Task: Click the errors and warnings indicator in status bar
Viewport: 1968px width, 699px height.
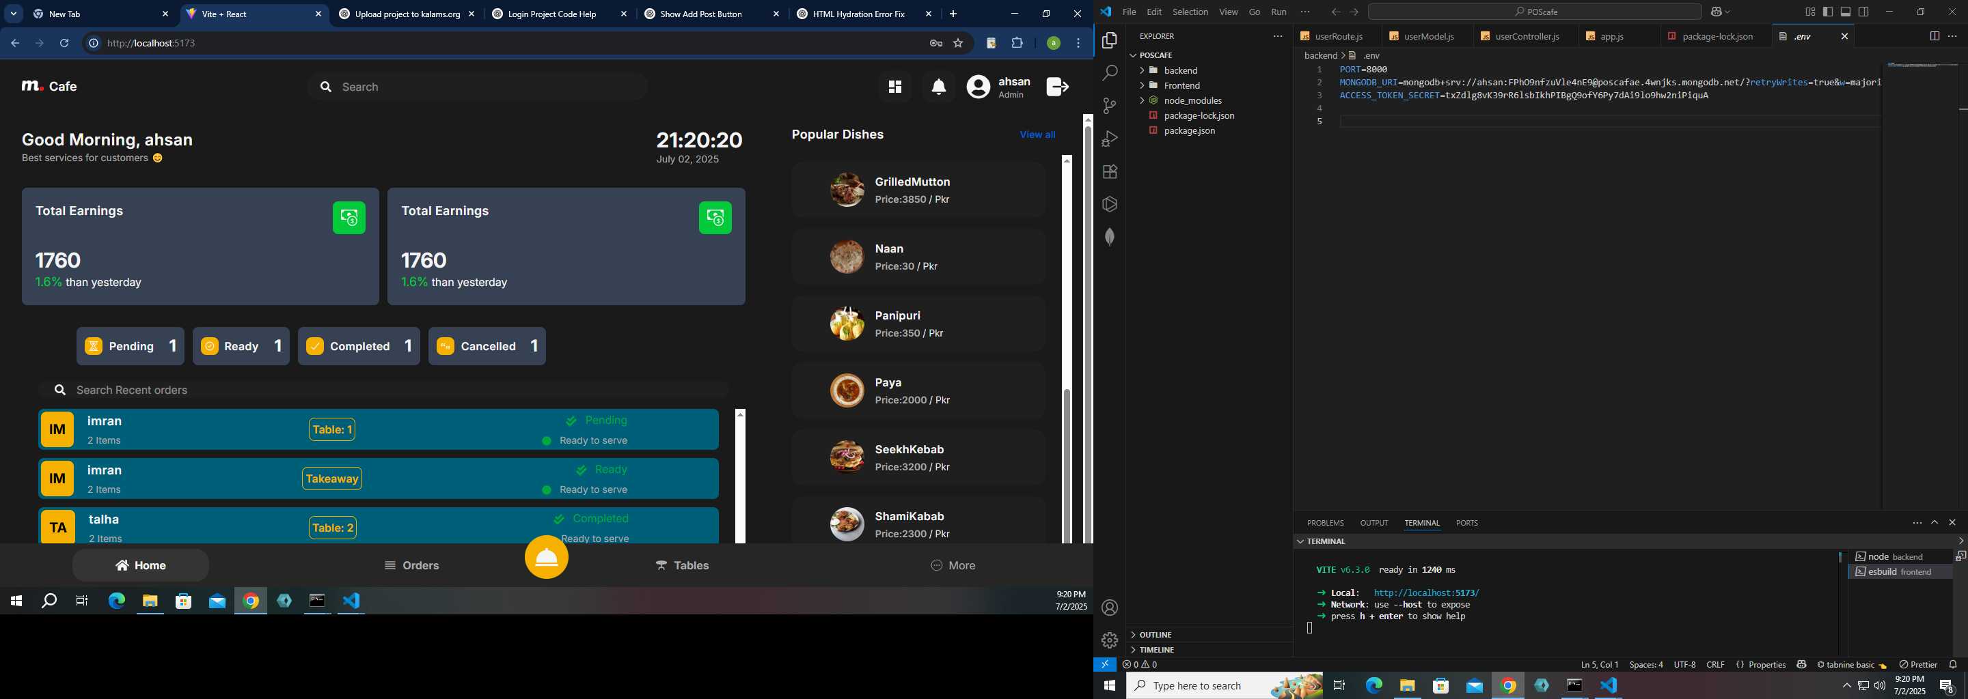Action: [1139, 665]
